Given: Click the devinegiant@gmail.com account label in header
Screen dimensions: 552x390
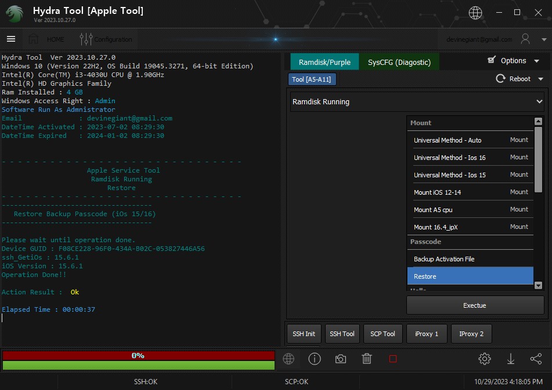Looking at the screenshot, I should click(479, 39).
